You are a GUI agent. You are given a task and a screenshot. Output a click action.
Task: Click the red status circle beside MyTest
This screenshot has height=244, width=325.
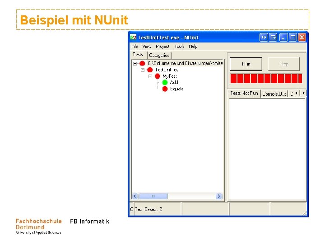158,76
